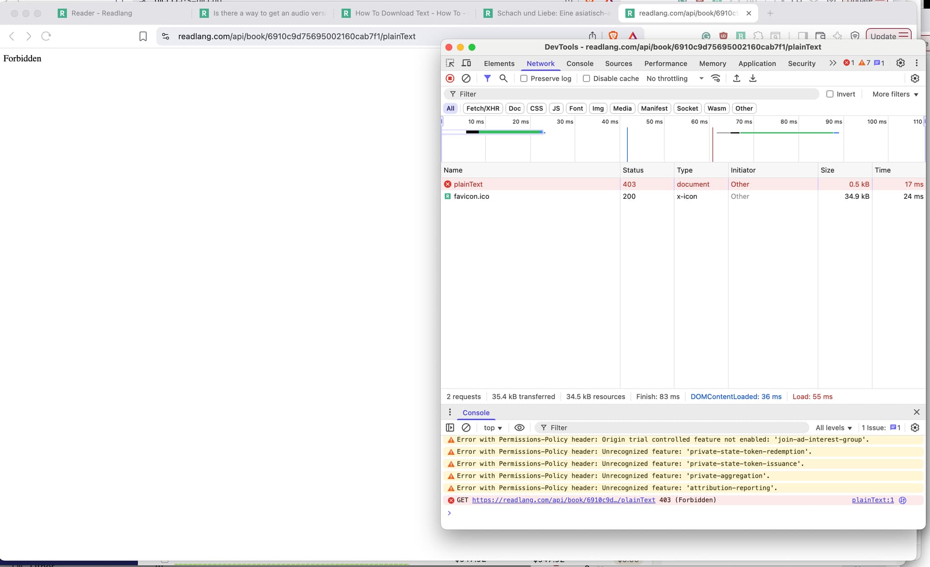
Task: Open the All levels console dropdown
Action: click(833, 428)
